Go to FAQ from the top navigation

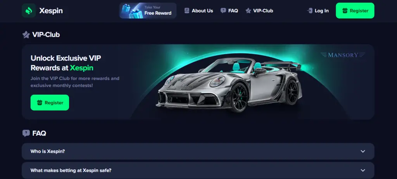point(229,10)
